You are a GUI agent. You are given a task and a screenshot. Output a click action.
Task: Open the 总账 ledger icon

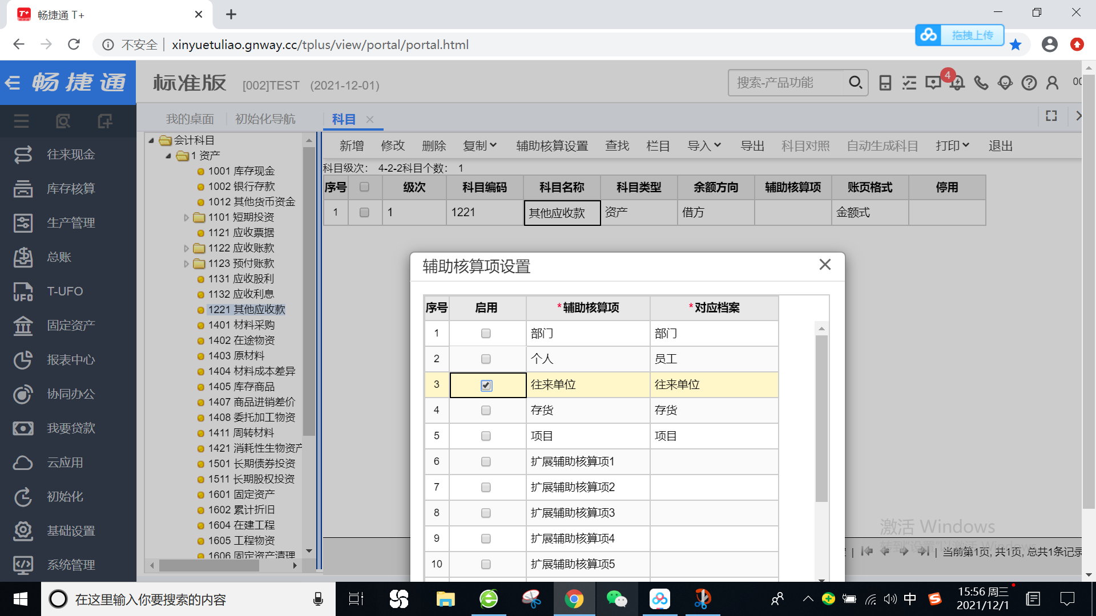click(x=23, y=257)
